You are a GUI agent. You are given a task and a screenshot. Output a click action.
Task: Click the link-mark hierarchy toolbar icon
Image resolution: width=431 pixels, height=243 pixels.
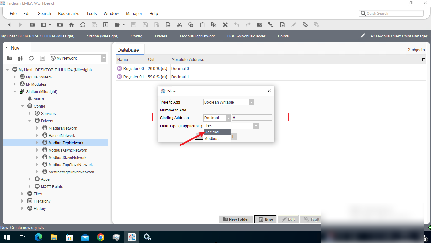tap(271, 25)
